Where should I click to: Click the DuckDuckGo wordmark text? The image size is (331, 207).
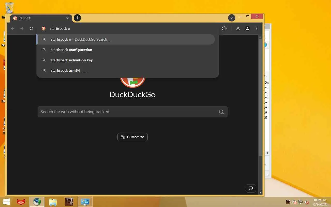[132, 94]
